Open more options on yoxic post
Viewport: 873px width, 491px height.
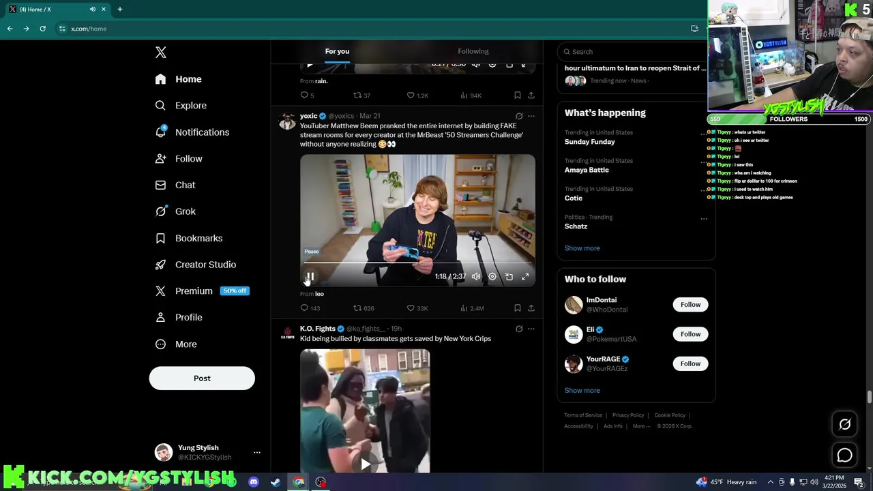531,117
